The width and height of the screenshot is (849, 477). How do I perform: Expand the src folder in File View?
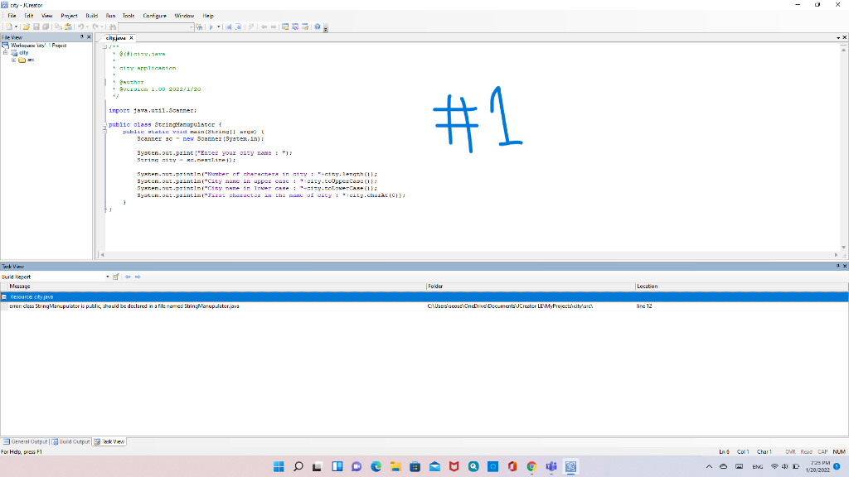14,60
